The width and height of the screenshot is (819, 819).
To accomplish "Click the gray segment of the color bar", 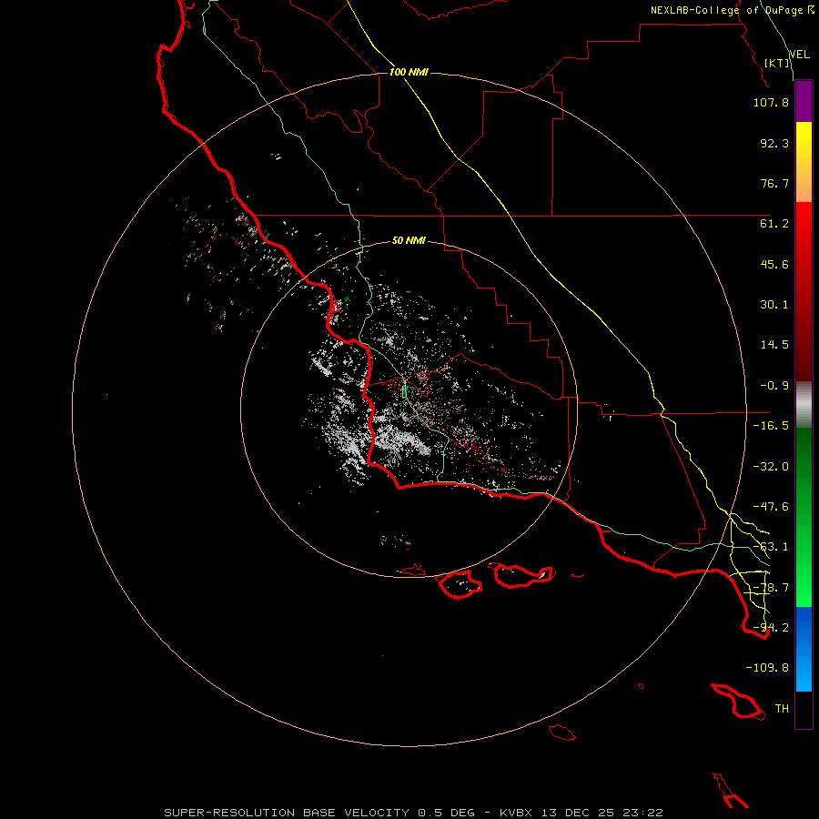I will point(804,405).
